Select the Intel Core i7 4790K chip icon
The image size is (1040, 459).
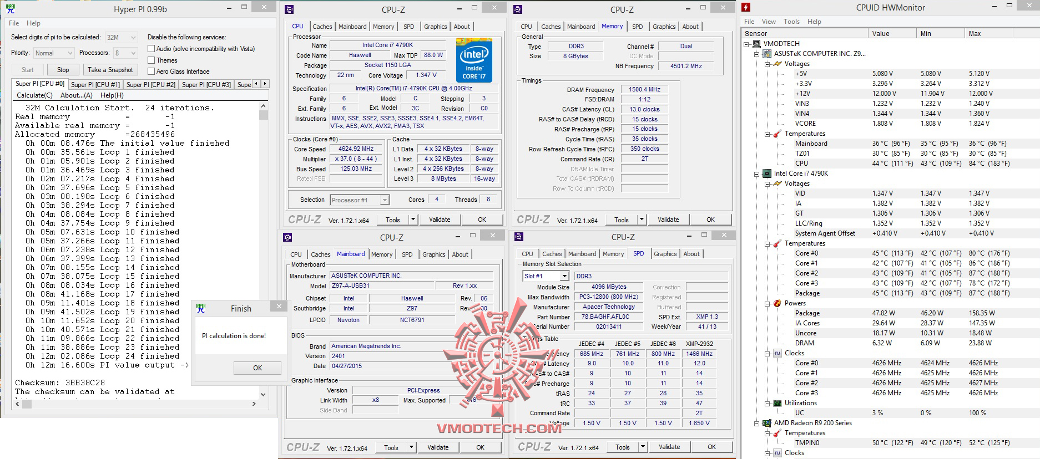tap(766, 174)
